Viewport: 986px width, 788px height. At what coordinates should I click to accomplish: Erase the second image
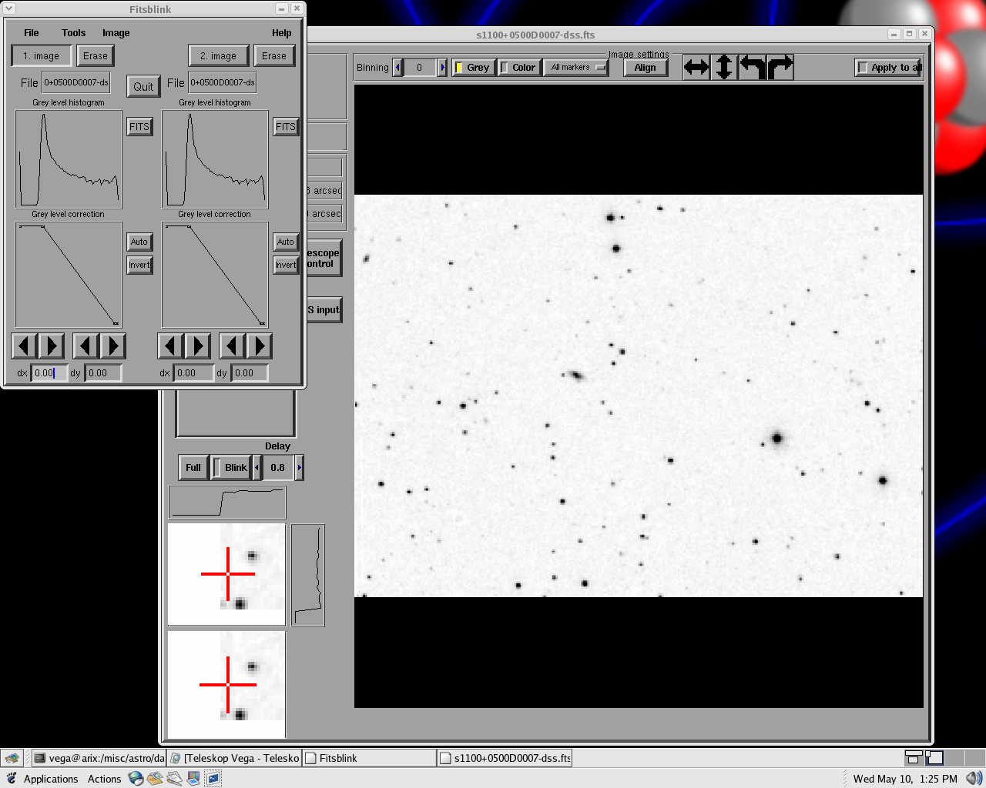point(274,56)
